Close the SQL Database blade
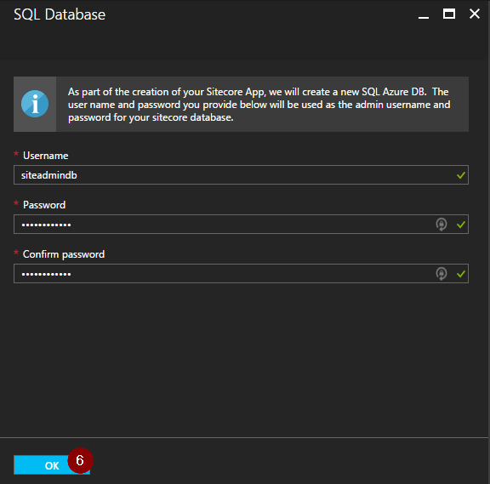 475,14
